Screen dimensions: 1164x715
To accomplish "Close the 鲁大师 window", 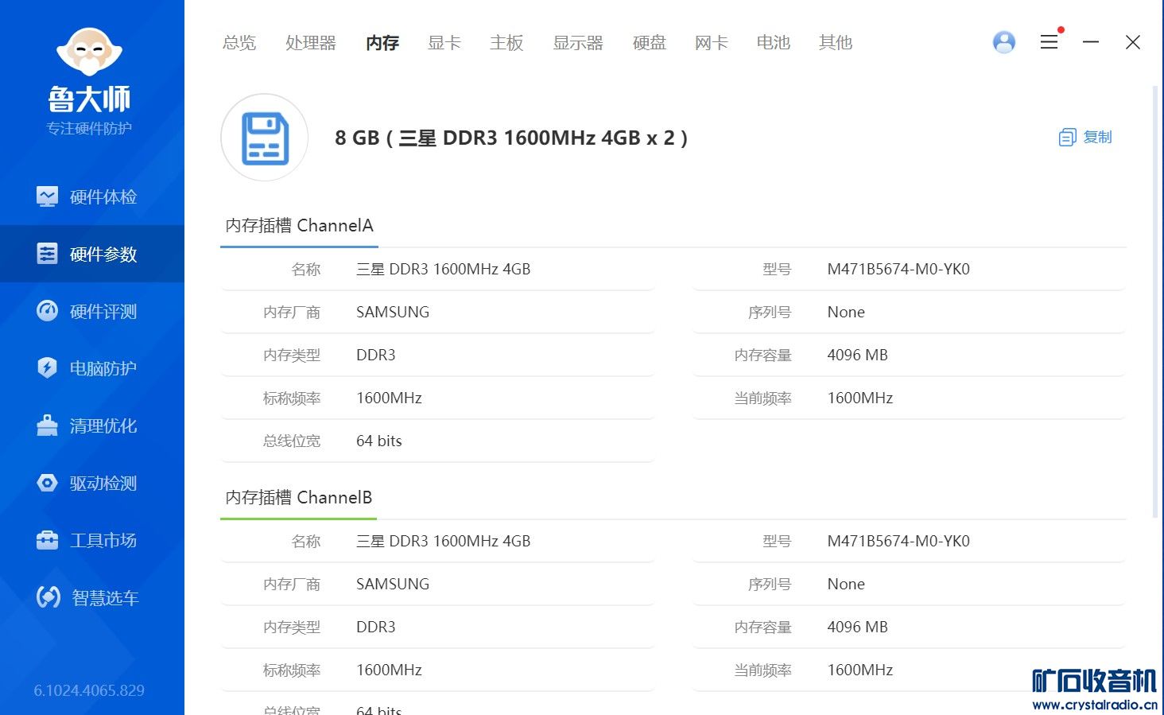I will click(1133, 42).
